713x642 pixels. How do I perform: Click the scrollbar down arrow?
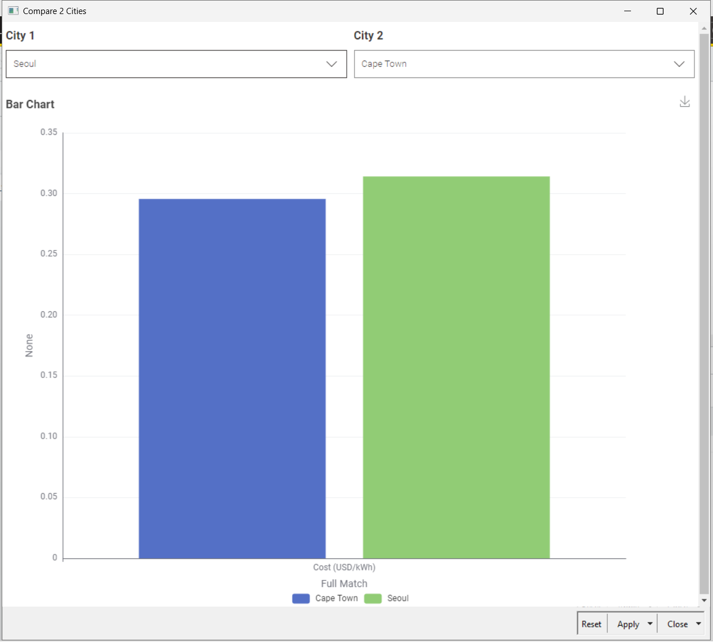704,600
